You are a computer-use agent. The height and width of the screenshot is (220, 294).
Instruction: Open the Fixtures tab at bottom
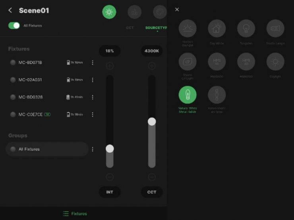pyautogui.click(x=75, y=214)
